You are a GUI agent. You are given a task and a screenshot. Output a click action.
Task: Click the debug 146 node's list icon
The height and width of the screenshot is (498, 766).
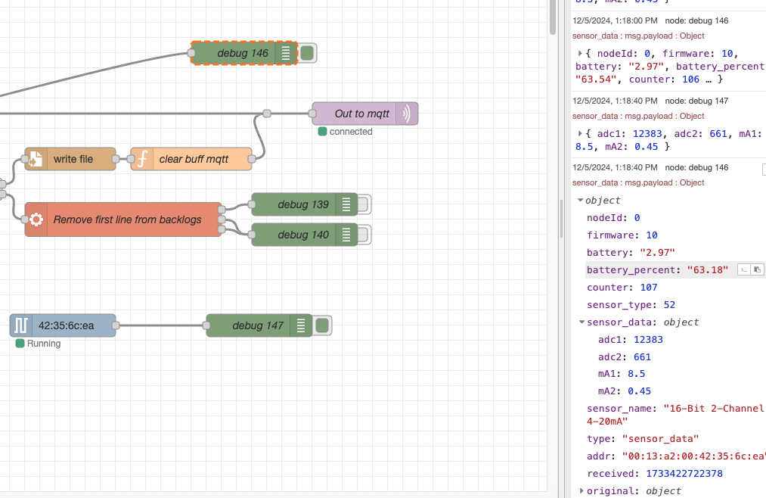coord(286,53)
